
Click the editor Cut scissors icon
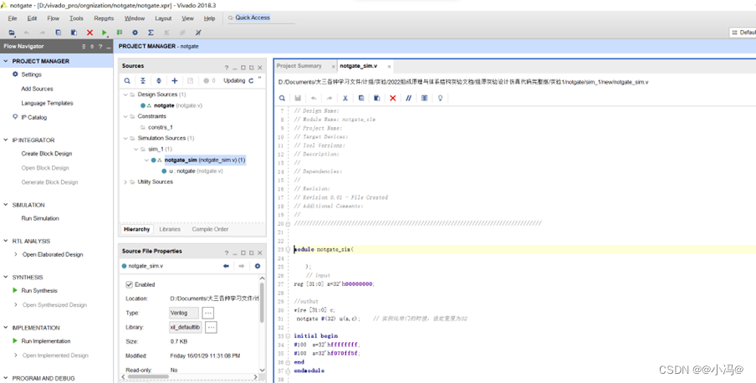pos(345,98)
